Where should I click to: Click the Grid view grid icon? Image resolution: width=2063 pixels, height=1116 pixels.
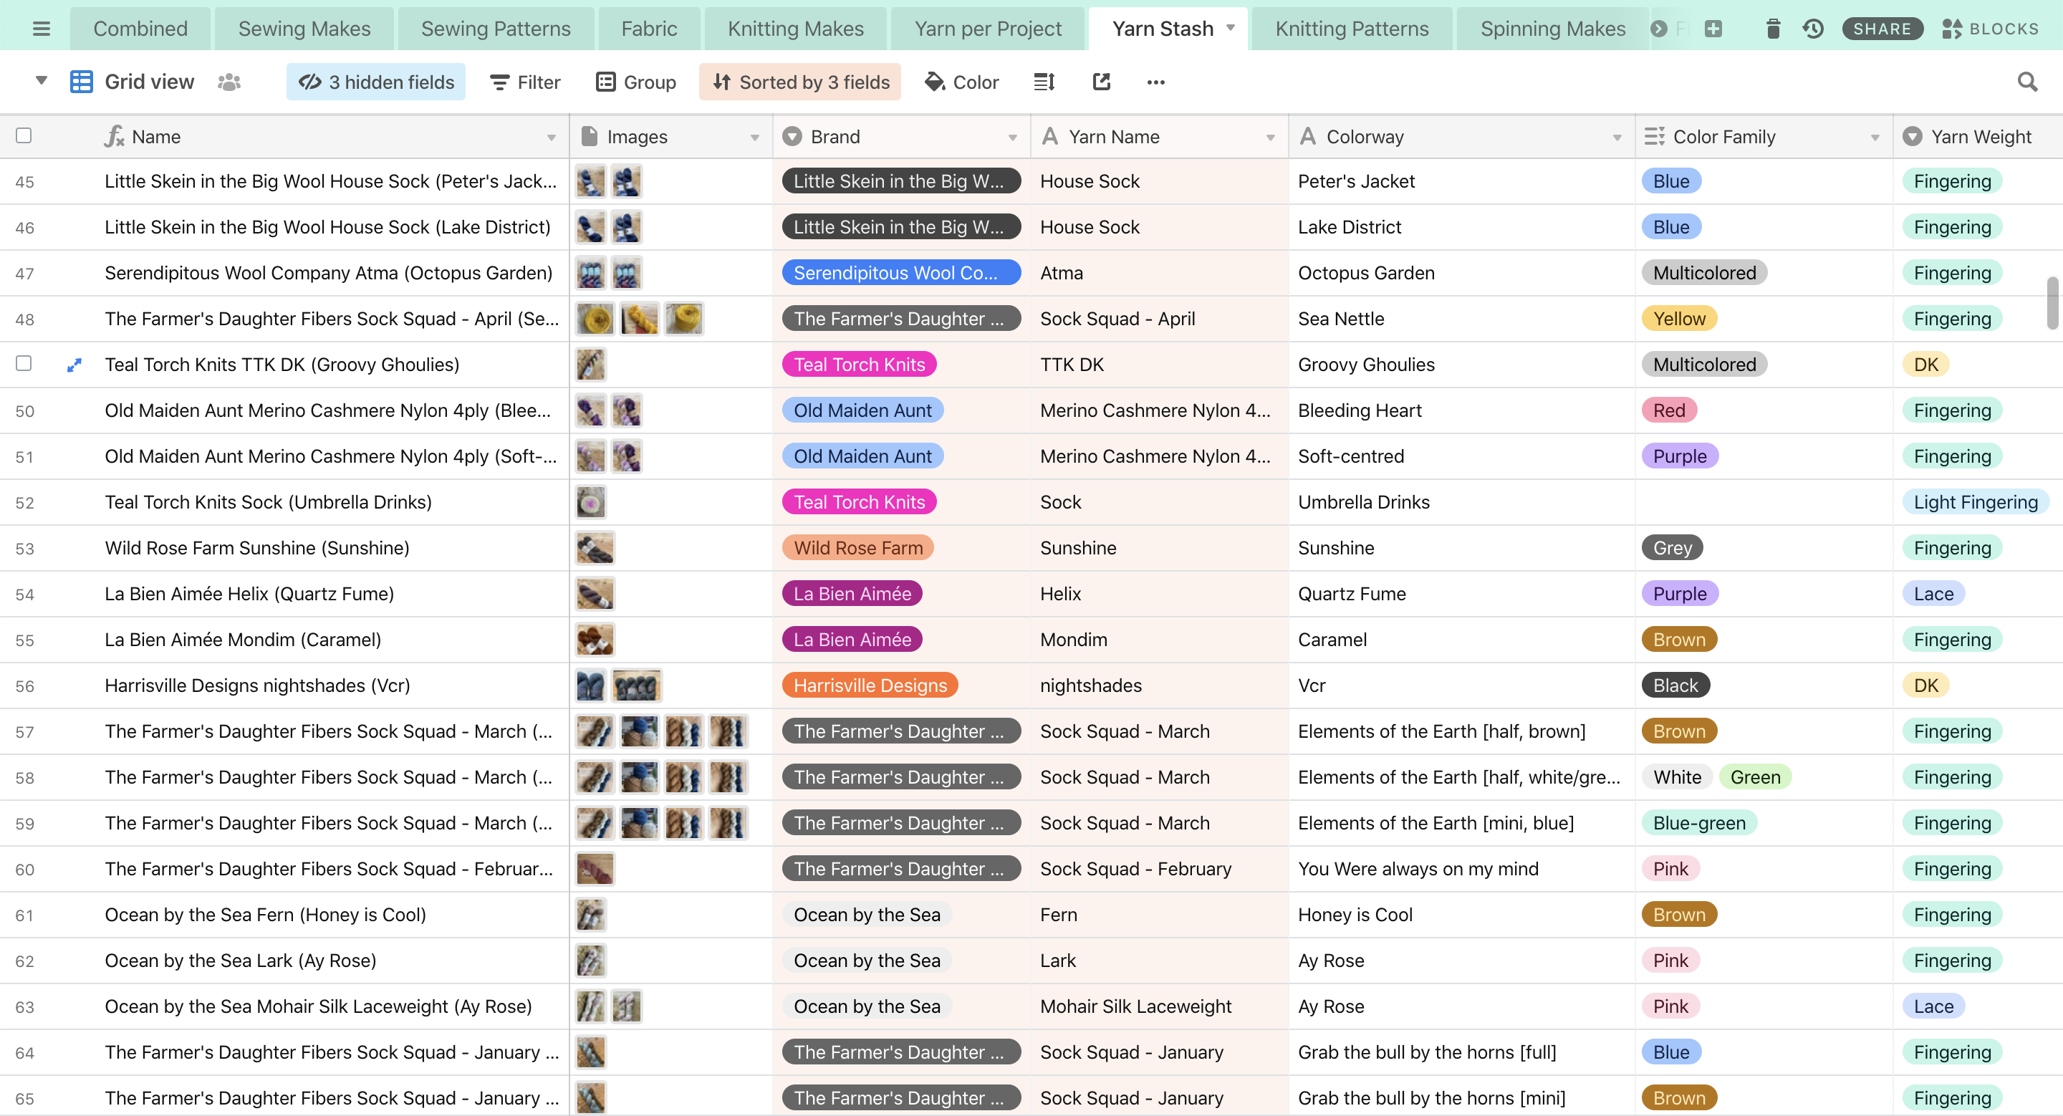(82, 82)
